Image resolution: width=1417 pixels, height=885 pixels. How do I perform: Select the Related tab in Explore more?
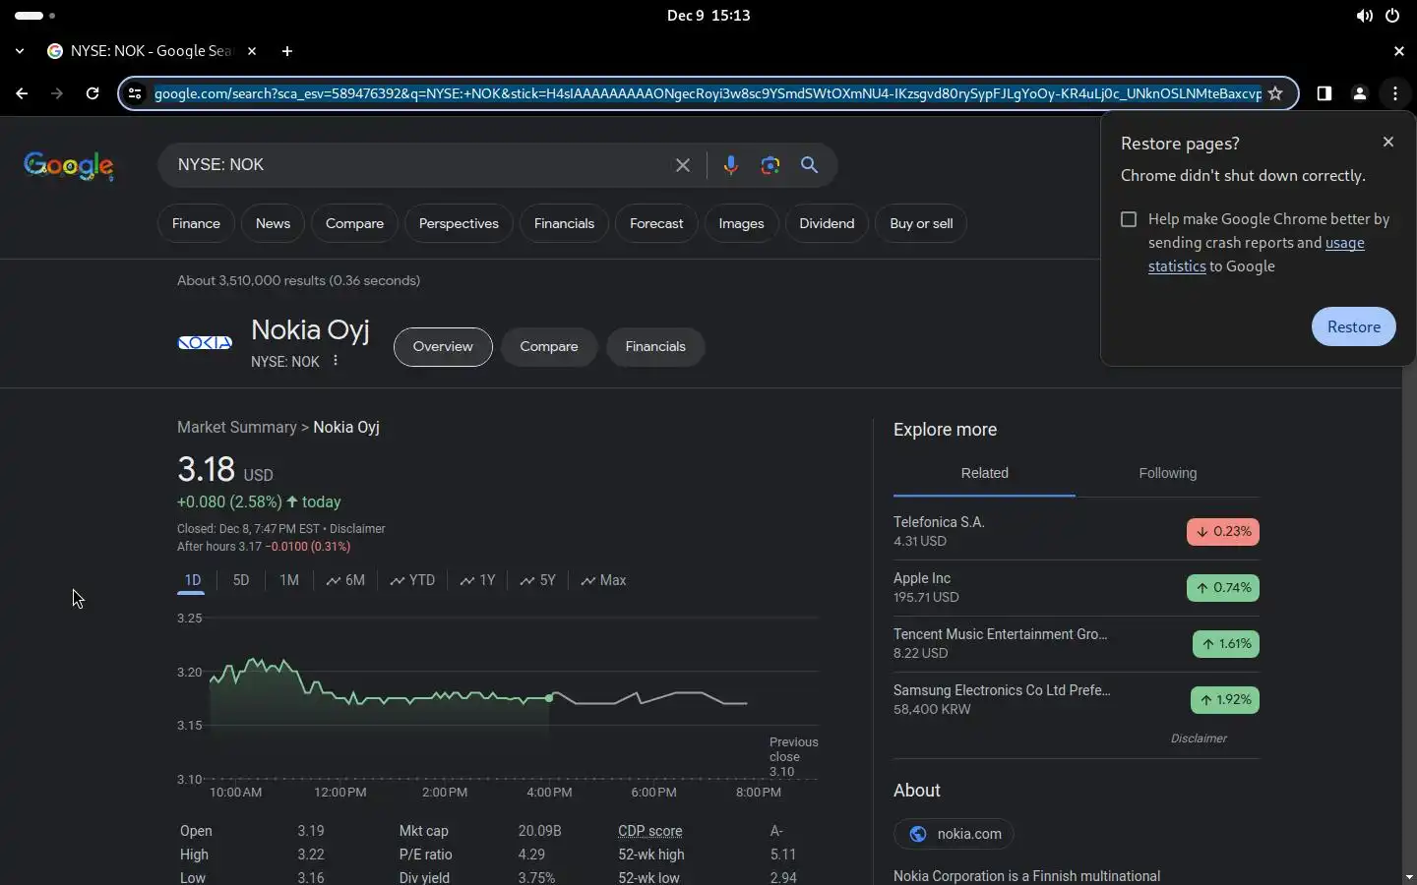984,473
